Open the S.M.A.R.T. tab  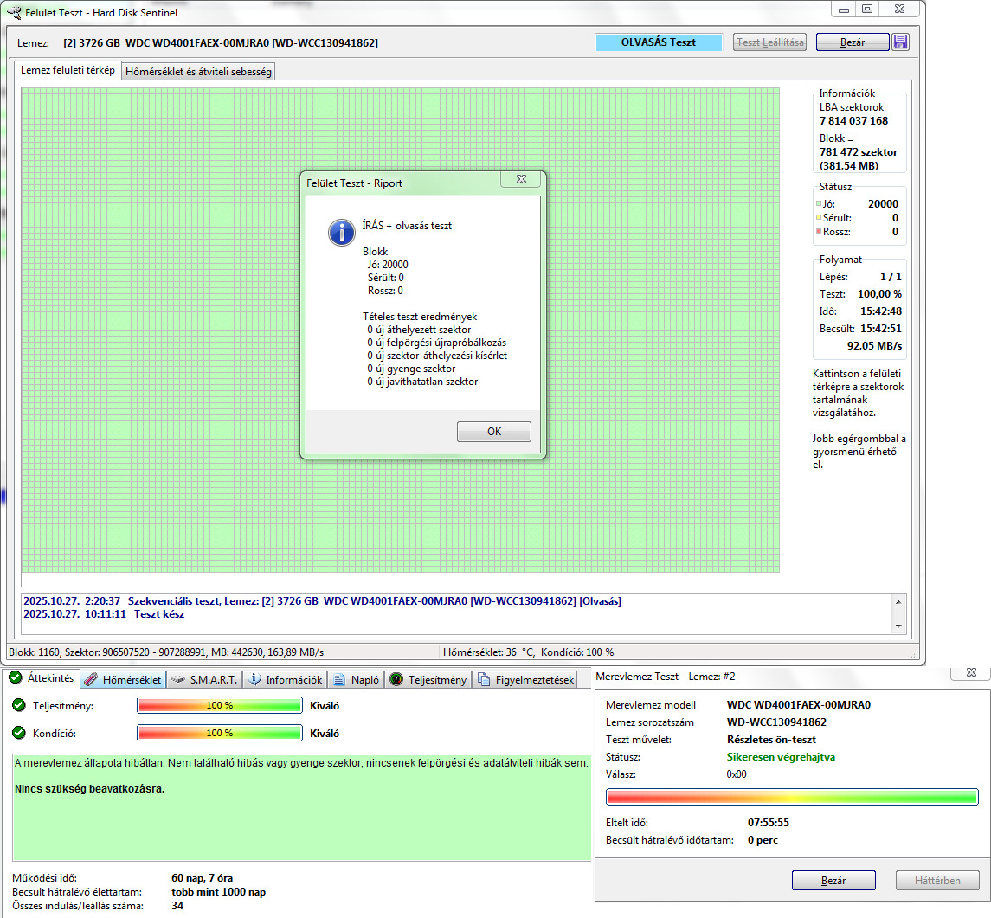point(204,680)
